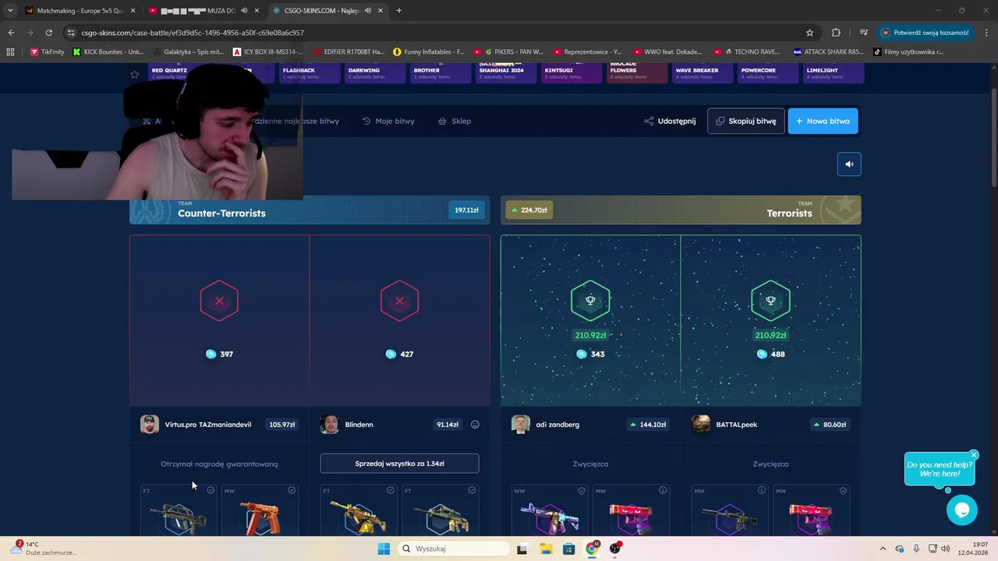Click the trophy icon in BATTALpeek's panel
Screen dimensions: 998x561
click(770, 300)
